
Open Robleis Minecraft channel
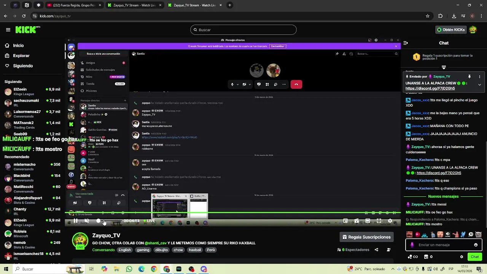[32, 234]
